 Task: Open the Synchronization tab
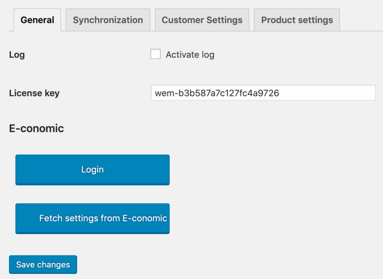[108, 20]
